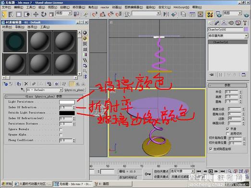The height and width of the screenshot is (188, 251).
Task: Open the reactor menu
Action: click(105, 7)
